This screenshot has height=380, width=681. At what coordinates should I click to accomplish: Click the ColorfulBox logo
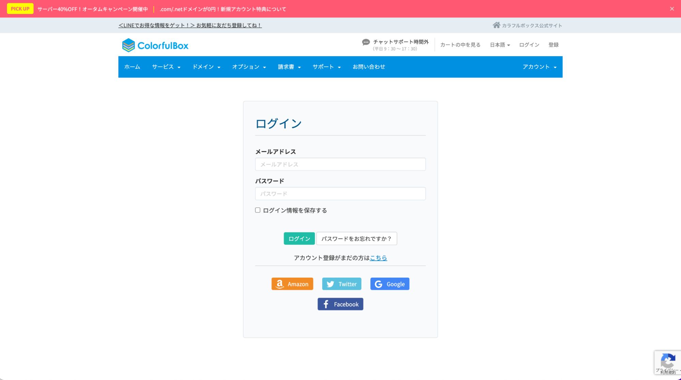tap(155, 45)
